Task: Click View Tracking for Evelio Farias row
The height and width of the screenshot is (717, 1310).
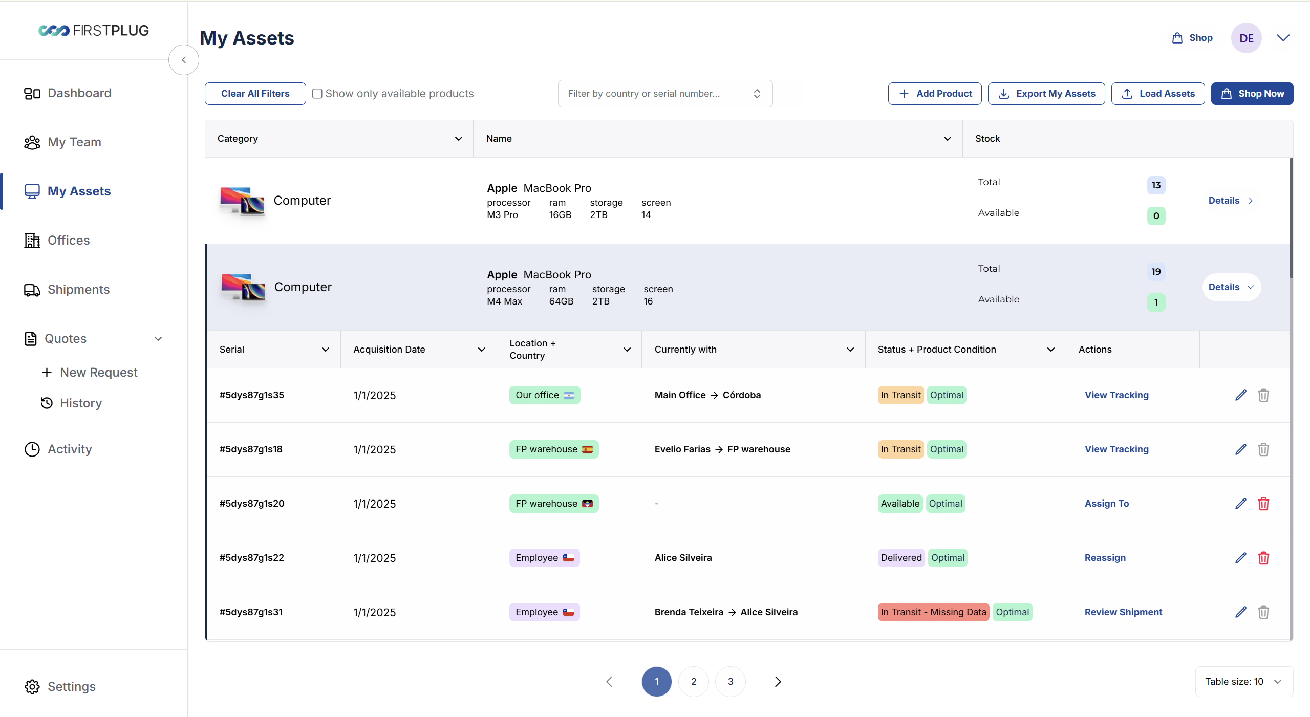Action: (x=1116, y=449)
